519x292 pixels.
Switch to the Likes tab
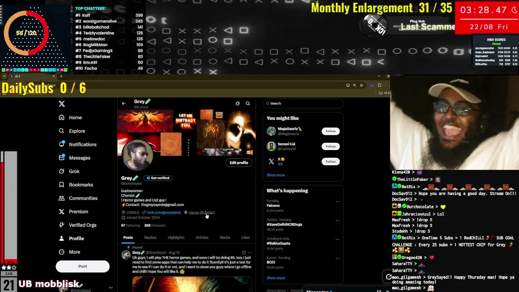(246, 238)
